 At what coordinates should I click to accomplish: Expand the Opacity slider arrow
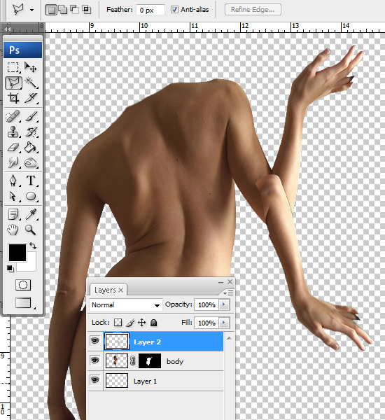[x=224, y=304]
